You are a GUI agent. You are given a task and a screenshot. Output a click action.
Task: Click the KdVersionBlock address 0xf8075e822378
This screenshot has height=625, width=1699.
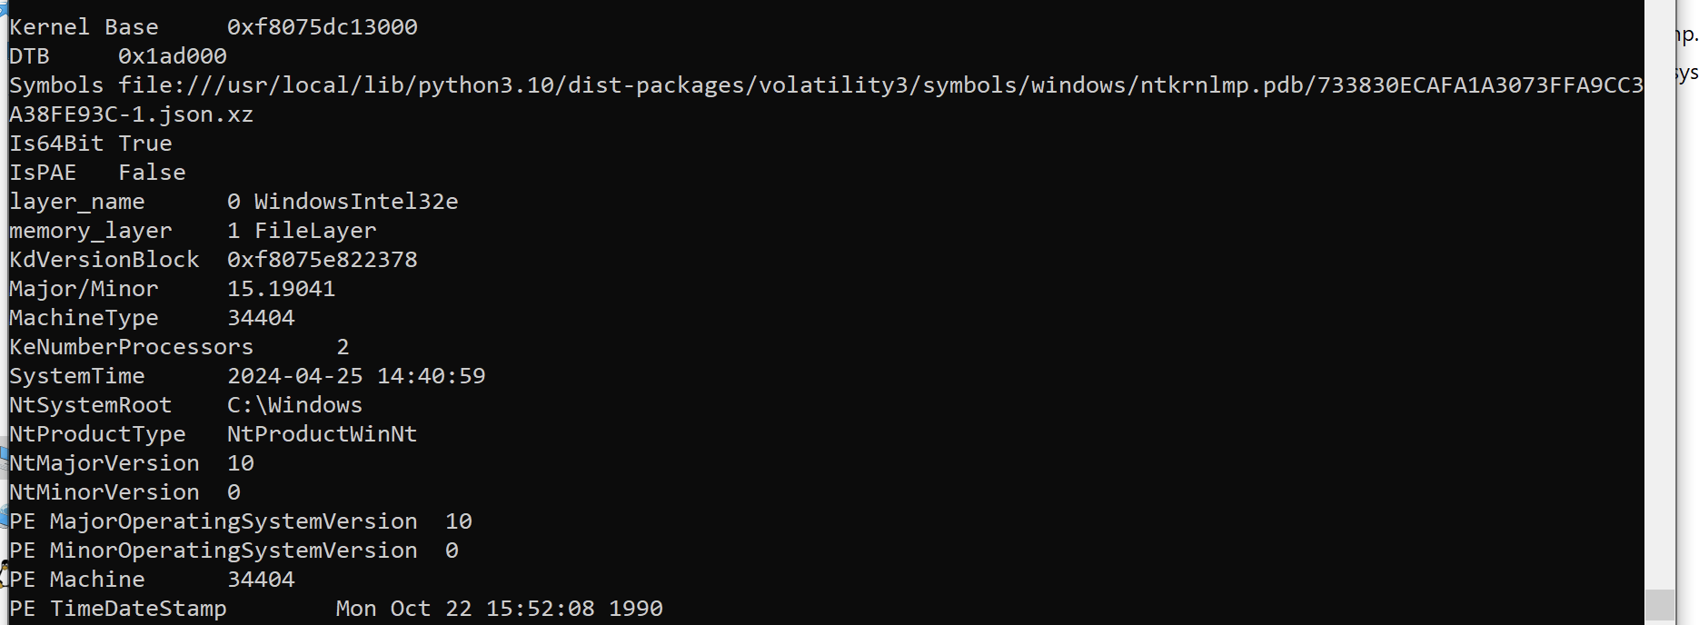click(x=323, y=260)
